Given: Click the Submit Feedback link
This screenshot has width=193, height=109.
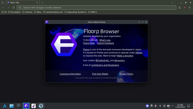Looking at the screenshot, I should [x=106, y=43].
